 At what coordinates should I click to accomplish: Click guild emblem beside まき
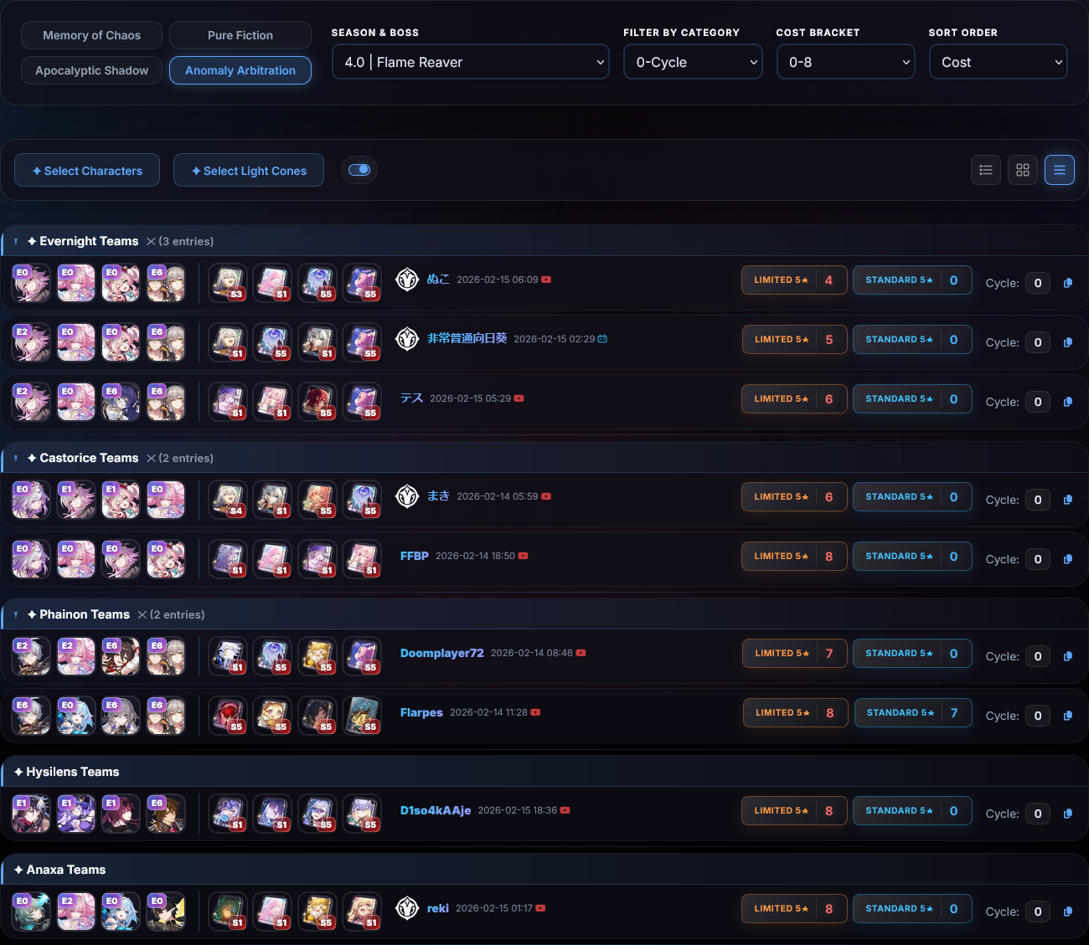point(407,496)
